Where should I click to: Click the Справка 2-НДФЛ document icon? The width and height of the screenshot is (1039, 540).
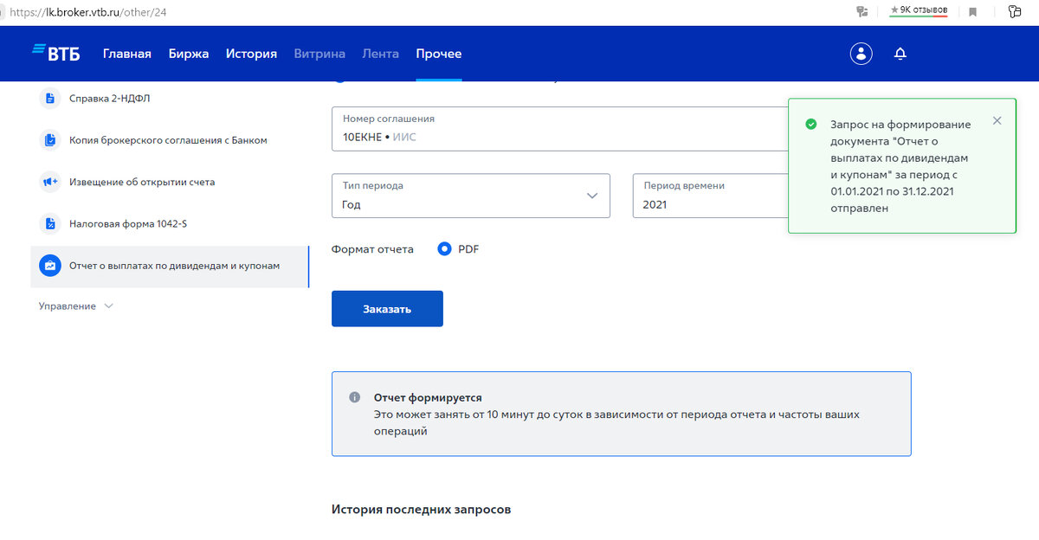click(x=49, y=98)
